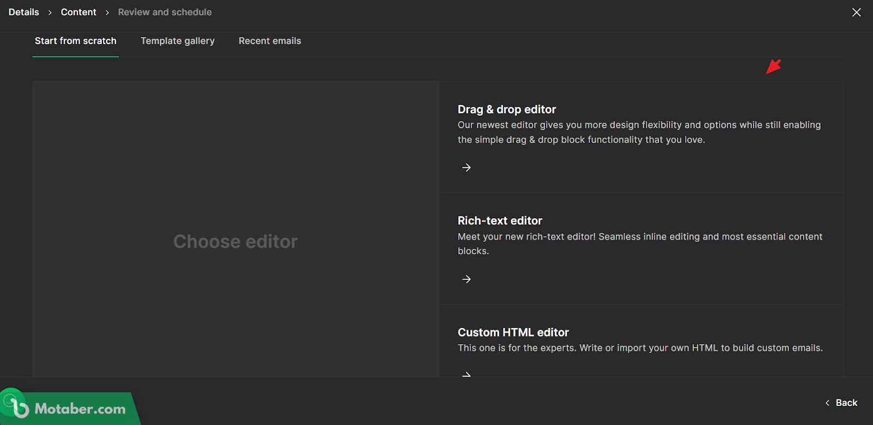Select the Custom HTML editor heading
This screenshot has width=873, height=425.
(x=513, y=332)
